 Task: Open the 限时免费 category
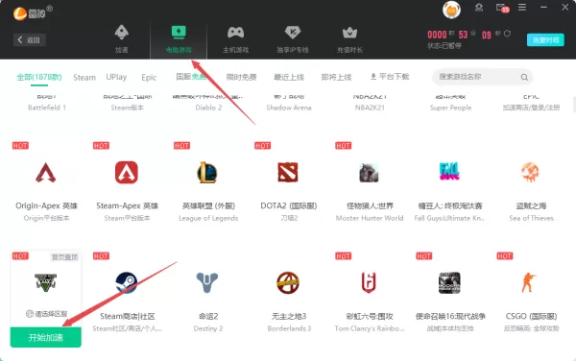[241, 77]
